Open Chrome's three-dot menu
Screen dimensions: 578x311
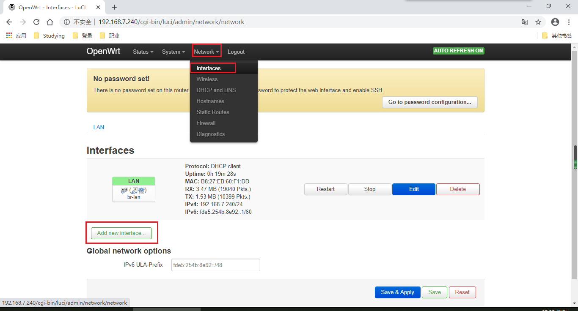tap(569, 22)
